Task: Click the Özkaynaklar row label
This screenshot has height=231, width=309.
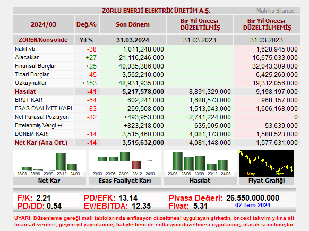Action: [31, 83]
